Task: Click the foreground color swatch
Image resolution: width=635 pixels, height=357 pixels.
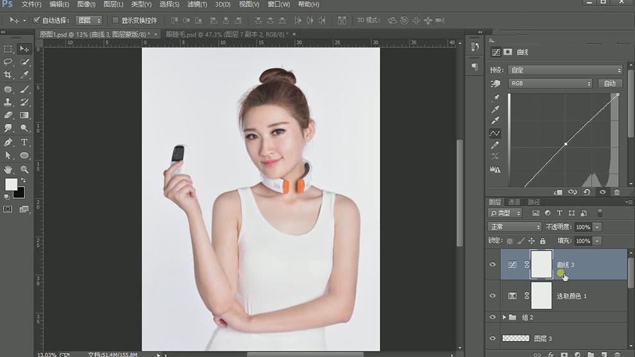Action: coord(12,185)
